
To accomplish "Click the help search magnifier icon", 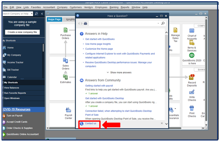I will [x=163, y=23].
